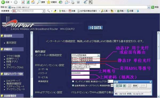Select the auto reconnect keep-alive radio button
This screenshot has width=160, height=98.
coord(73,85)
